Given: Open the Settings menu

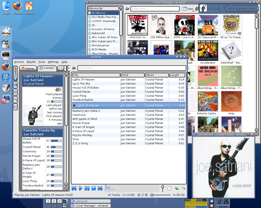Looking at the screenshot, I should [53, 62].
